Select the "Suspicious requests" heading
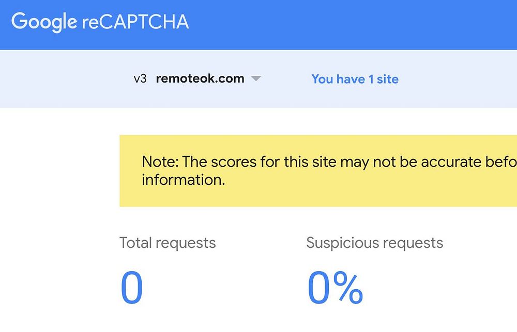This screenshot has height=332, width=517. 374,243
